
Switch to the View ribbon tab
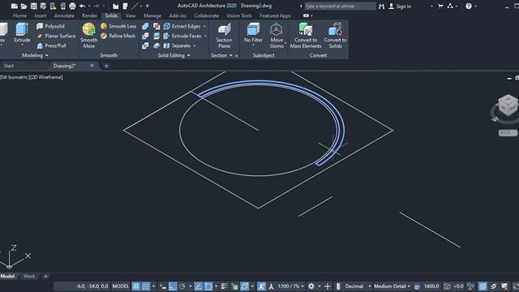point(131,15)
